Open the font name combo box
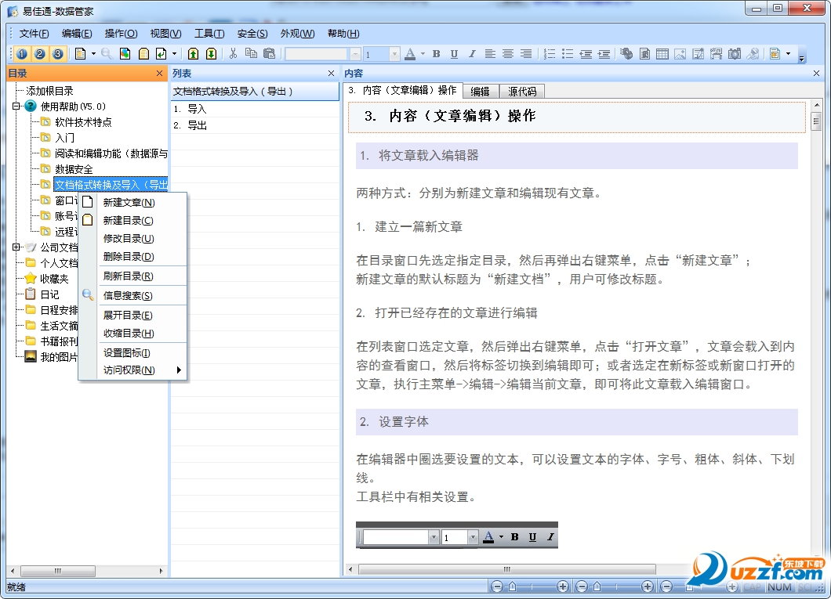The width and height of the screenshot is (831, 599). tap(323, 54)
